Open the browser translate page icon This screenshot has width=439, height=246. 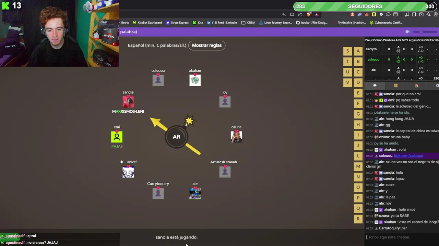coord(284,14)
